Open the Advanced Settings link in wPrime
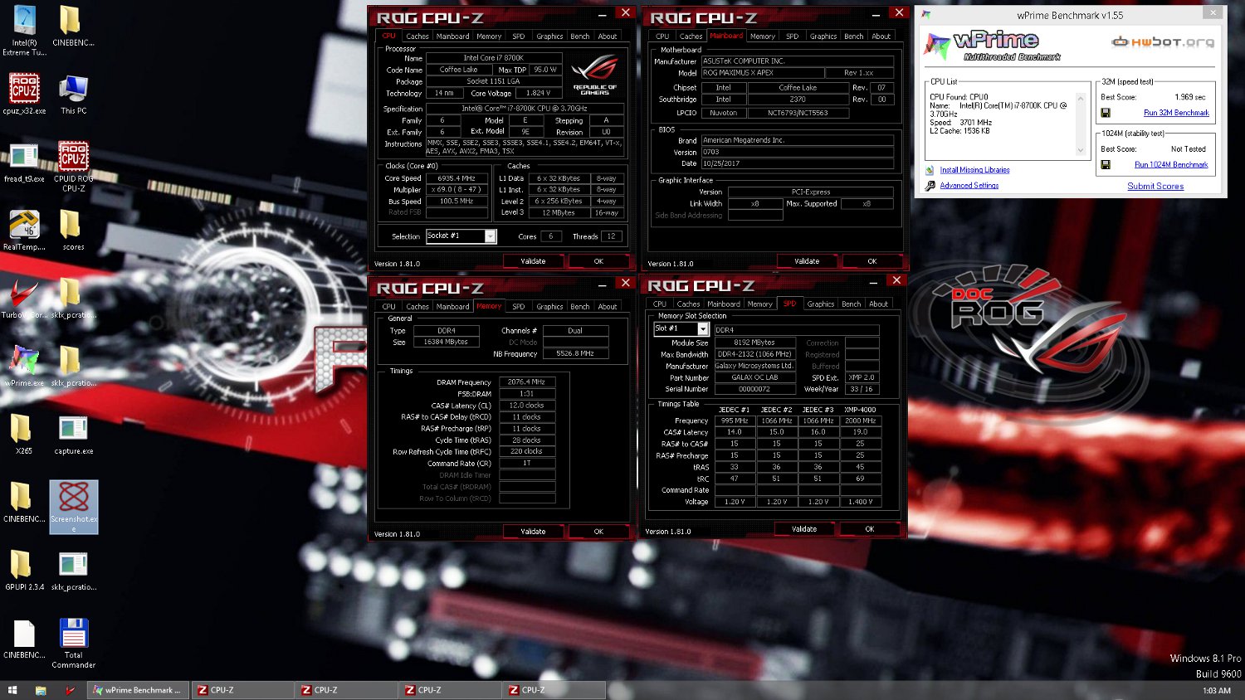Screen dimensions: 1245x700 pyautogui.click(x=969, y=186)
